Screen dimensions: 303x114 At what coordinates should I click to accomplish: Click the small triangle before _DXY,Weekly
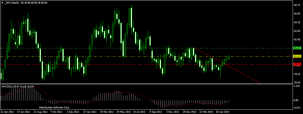click(2, 3)
